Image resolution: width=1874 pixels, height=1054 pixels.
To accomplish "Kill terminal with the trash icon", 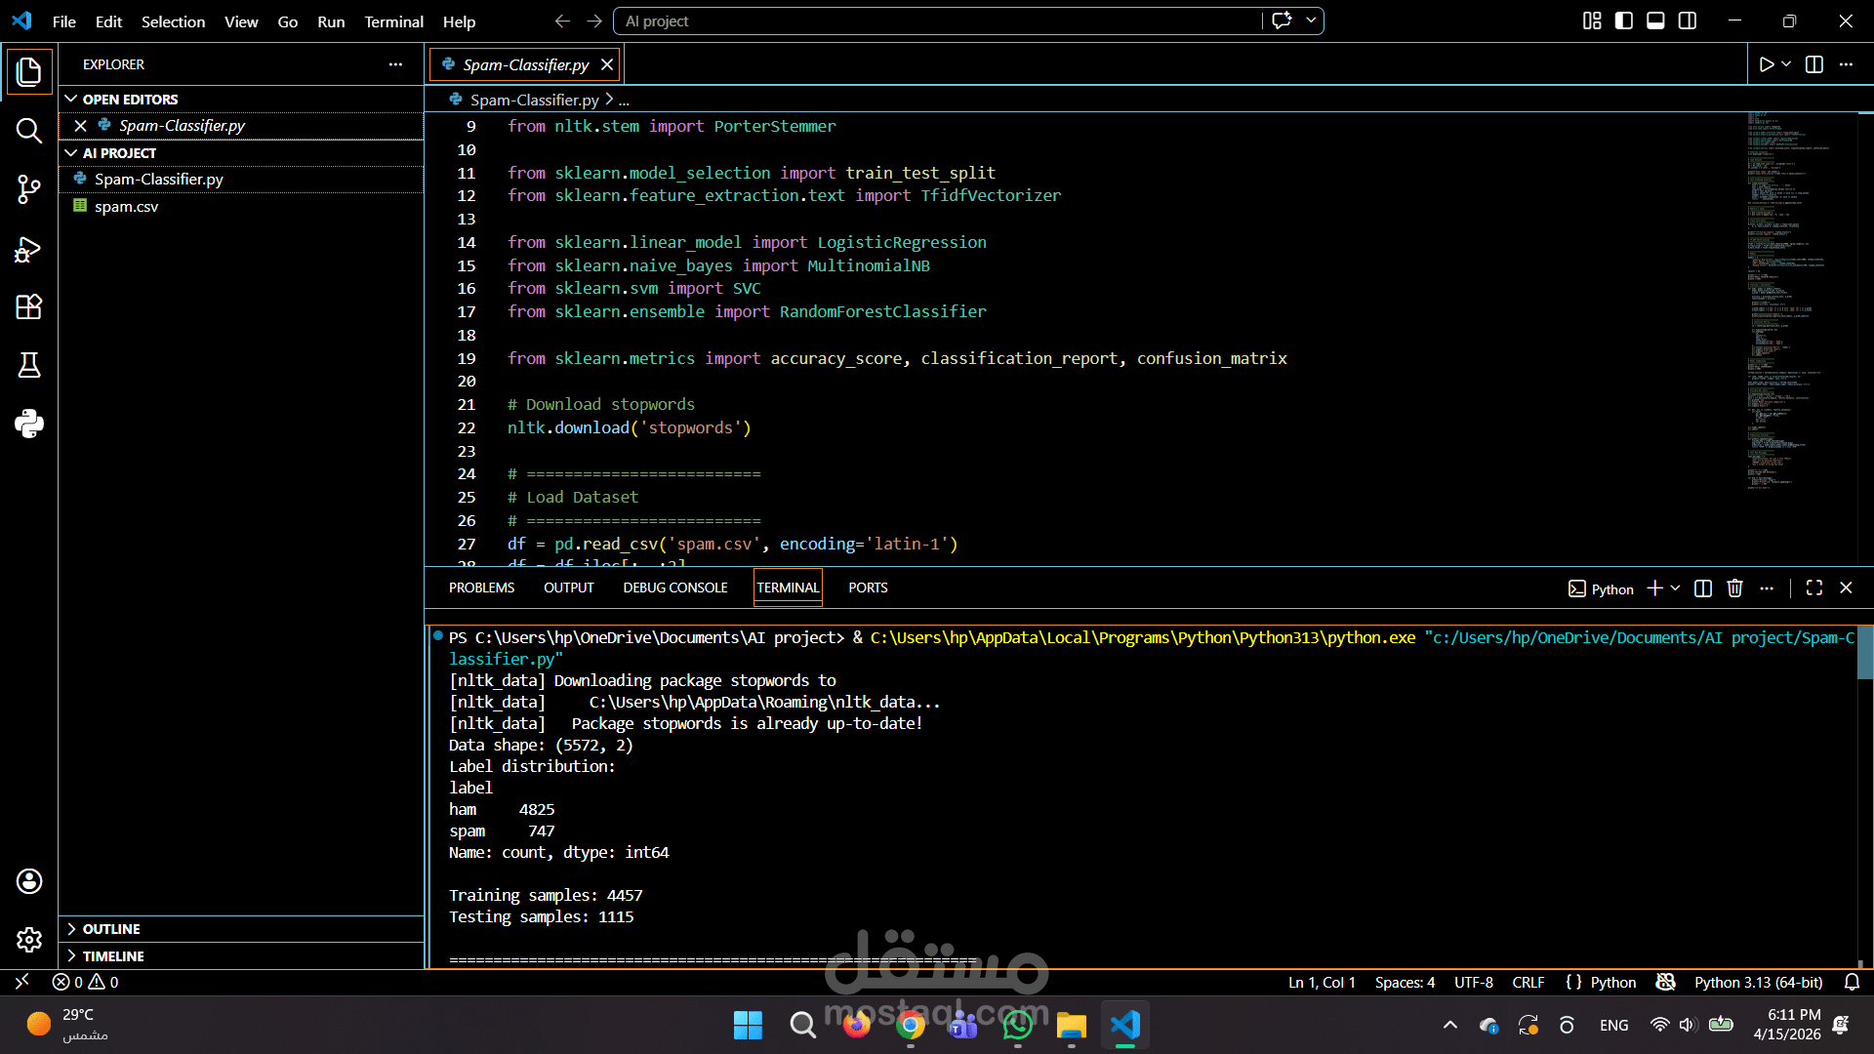I will click(x=1734, y=588).
